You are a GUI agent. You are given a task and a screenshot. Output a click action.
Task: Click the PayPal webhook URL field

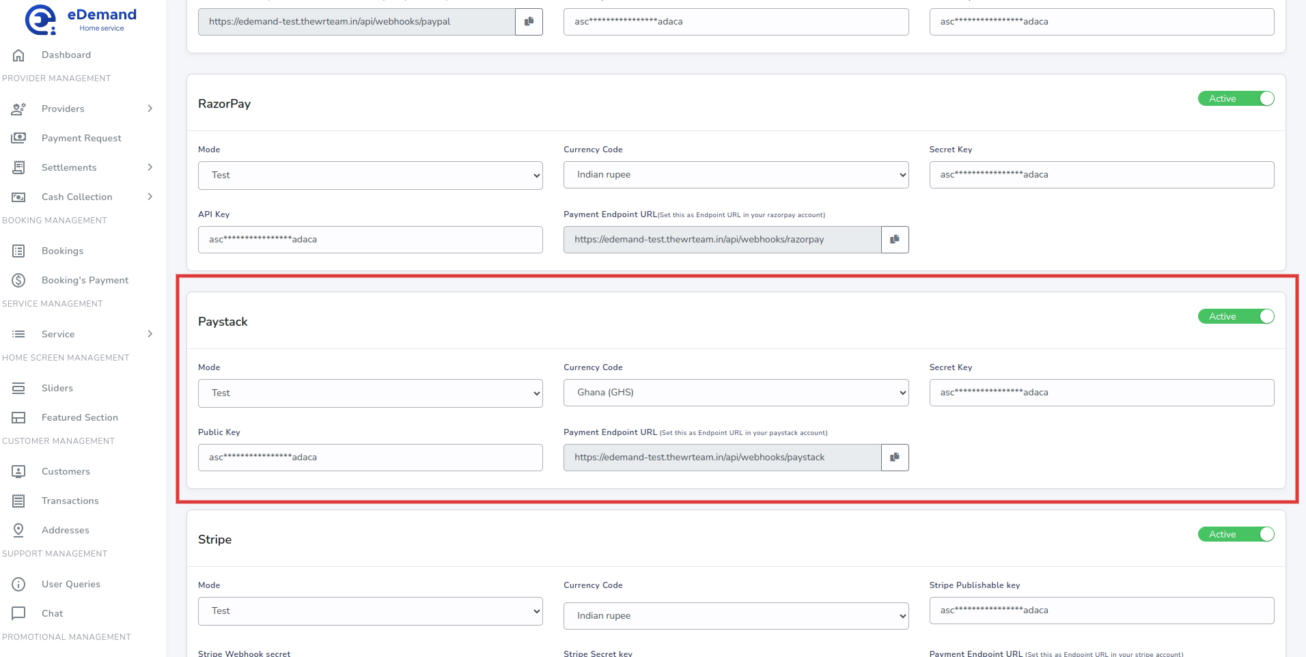(357, 22)
